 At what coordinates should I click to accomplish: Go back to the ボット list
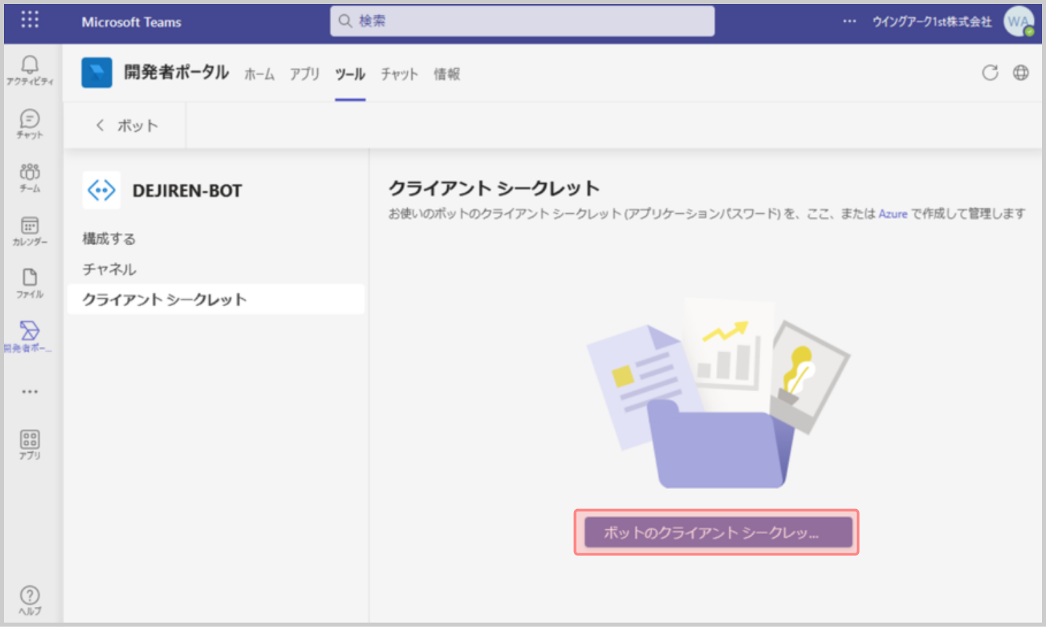click(x=127, y=125)
